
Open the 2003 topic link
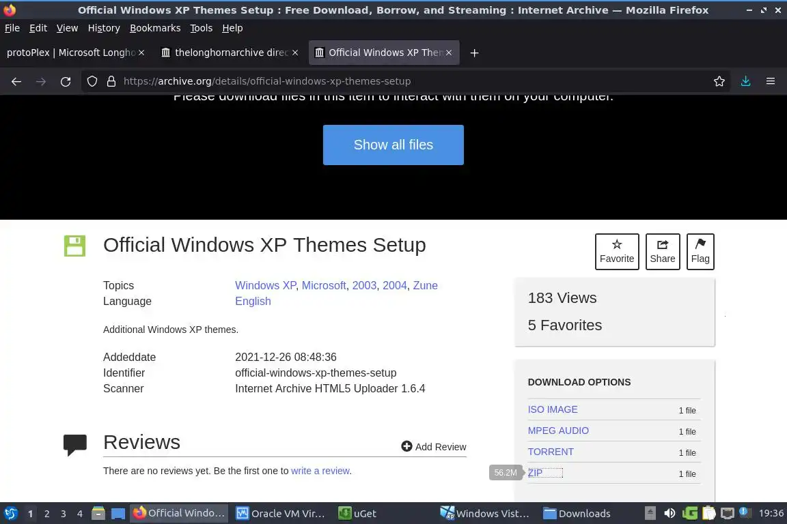pyautogui.click(x=364, y=285)
